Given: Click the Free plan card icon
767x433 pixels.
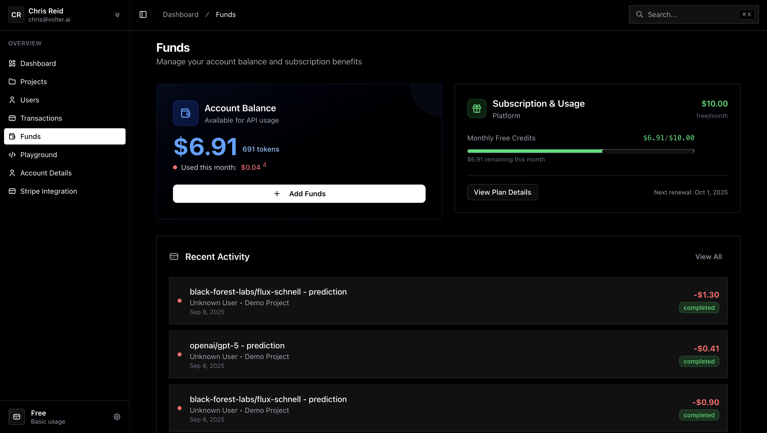Looking at the screenshot, I should coord(17,417).
